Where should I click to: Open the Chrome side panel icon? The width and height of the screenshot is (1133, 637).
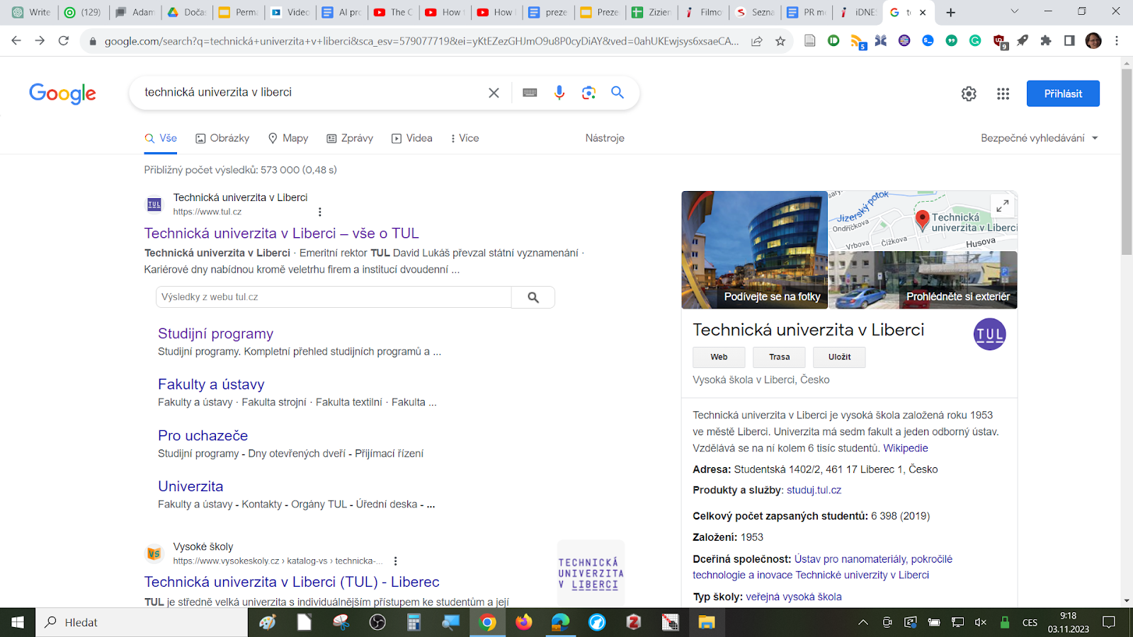click(1069, 41)
